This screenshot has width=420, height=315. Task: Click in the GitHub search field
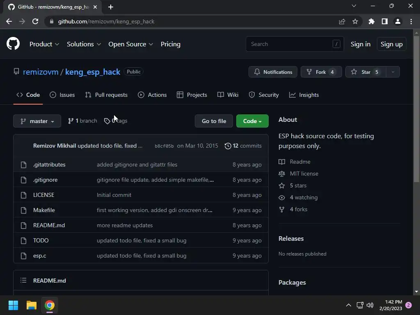pos(294,44)
